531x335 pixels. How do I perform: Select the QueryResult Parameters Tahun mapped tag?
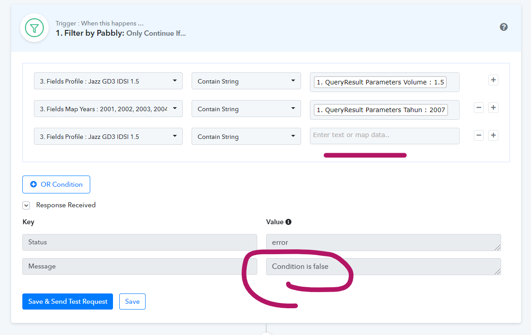(x=381, y=110)
